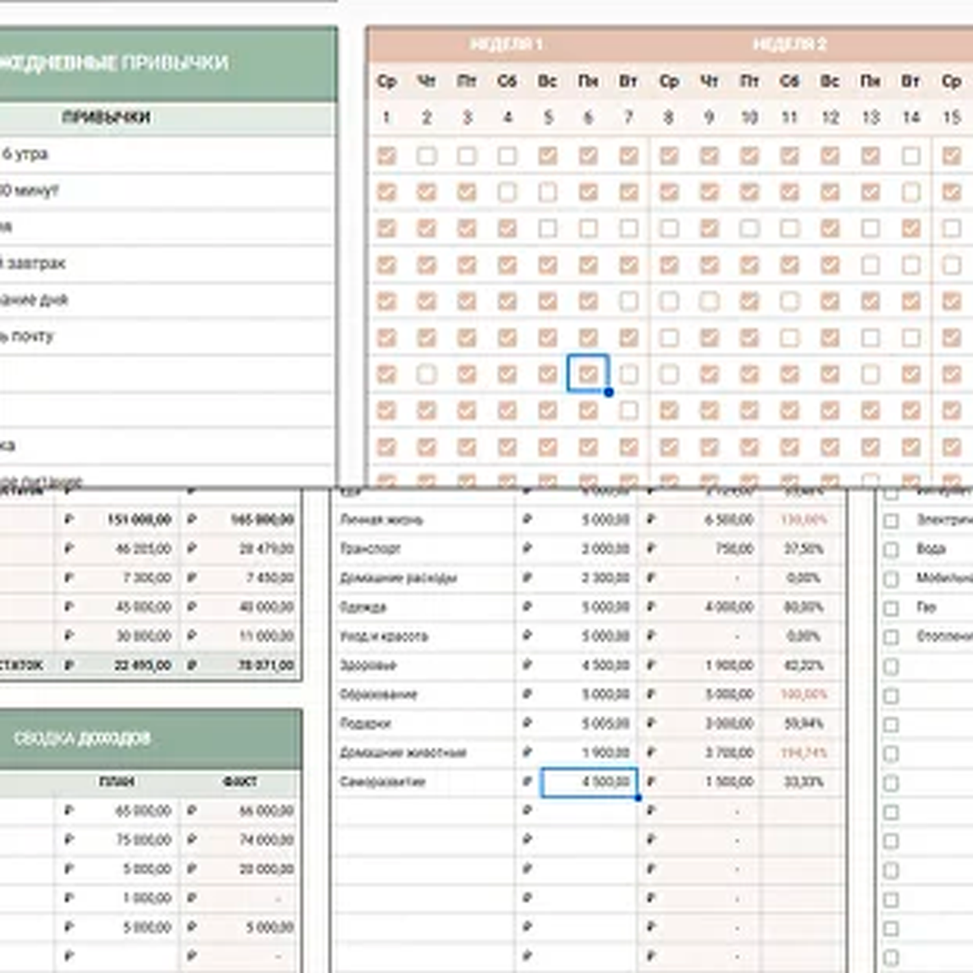The width and height of the screenshot is (973, 973).
Task: Tick the "Газ" bill checkbox
Action: 891,608
